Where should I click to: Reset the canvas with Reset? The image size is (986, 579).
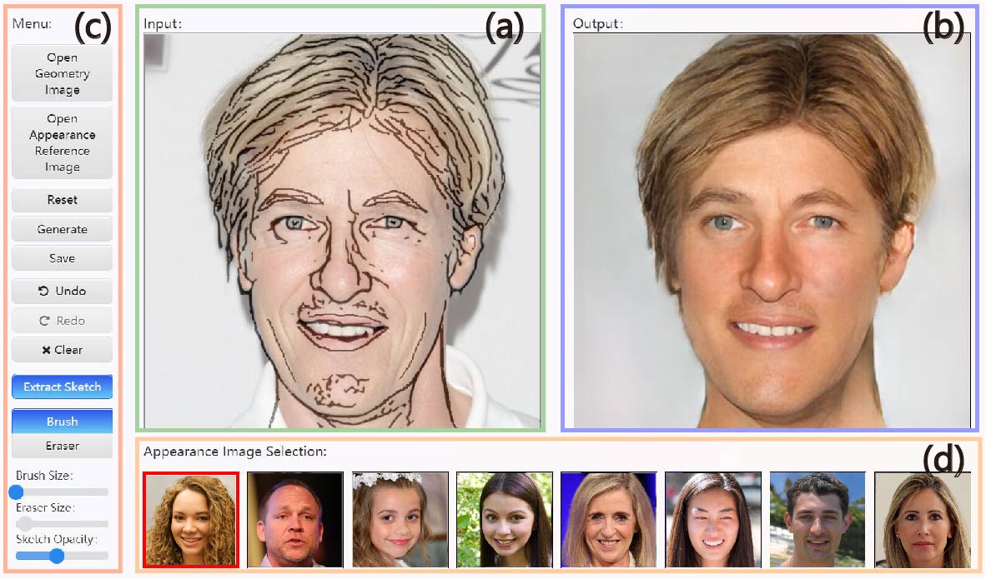62,200
